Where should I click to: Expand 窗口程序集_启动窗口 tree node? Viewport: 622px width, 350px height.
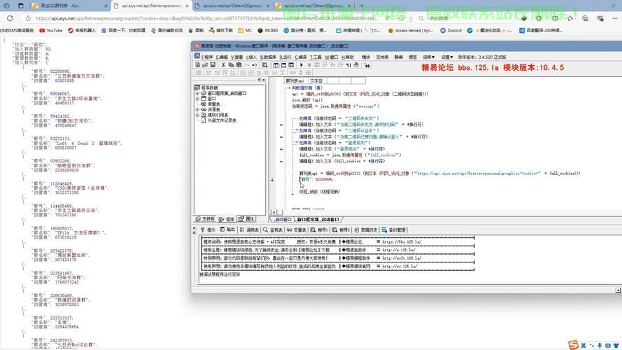point(197,93)
